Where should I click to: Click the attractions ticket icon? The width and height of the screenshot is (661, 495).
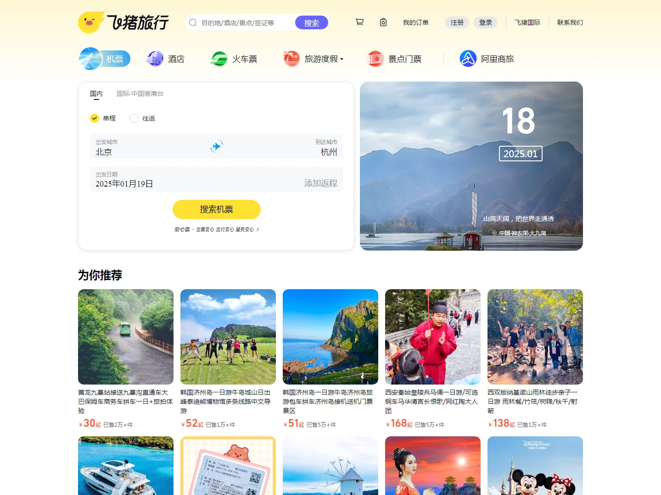coord(375,59)
